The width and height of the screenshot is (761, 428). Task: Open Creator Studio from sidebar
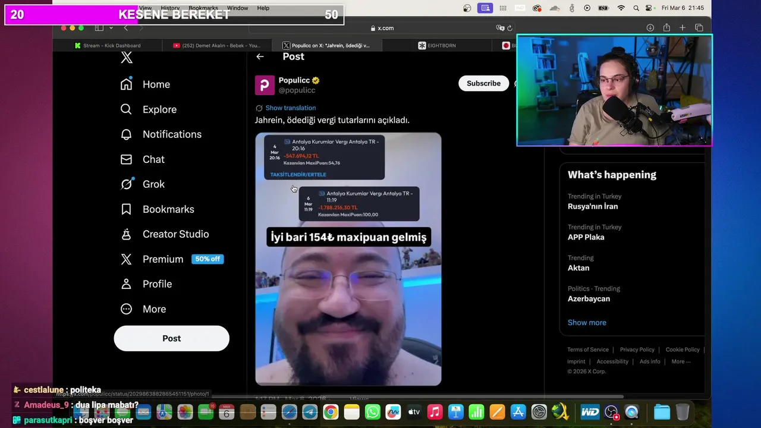(164, 234)
